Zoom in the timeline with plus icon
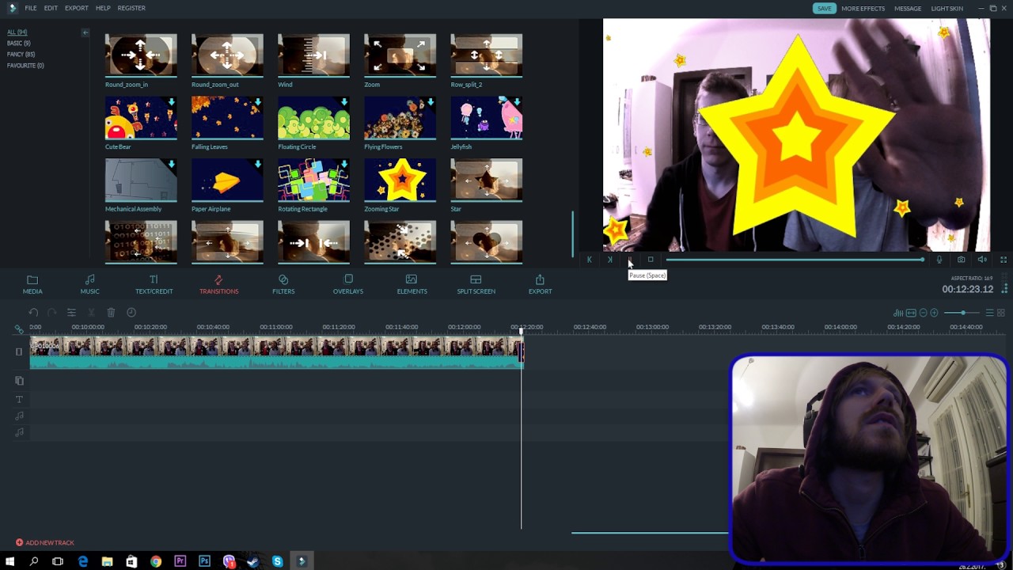Screen dimensions: 1013x570 click(935, 313)
